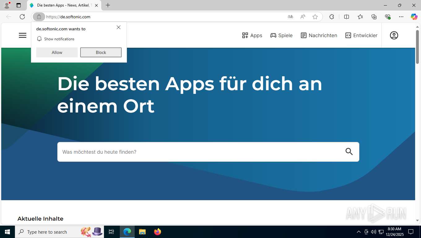The width and height of the screenshot is (421, 238).
Task: Click the Read aloud icon
Action: 303,17
